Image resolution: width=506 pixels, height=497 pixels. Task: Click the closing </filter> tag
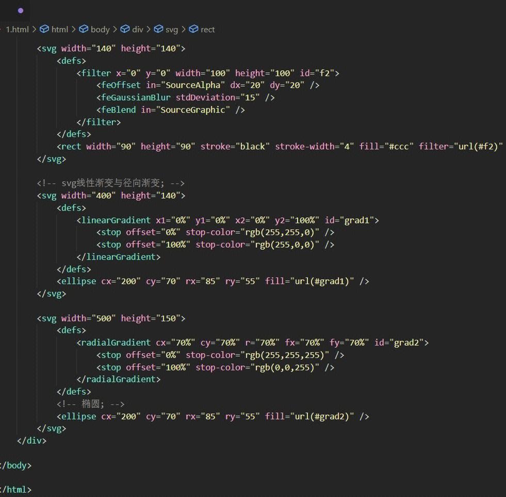[x=99, y=122]
